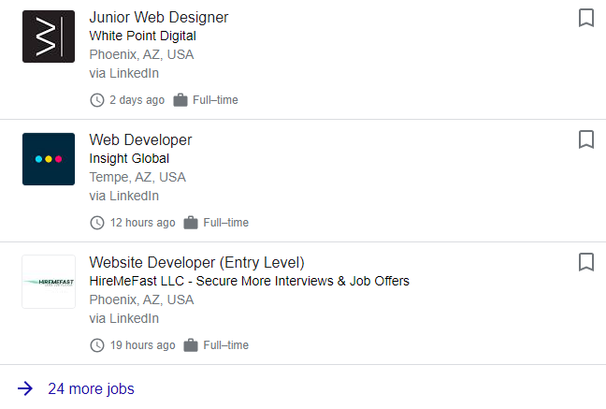
Task: Click the HireMeFast company logo
Action: click(x=49, y=282)
